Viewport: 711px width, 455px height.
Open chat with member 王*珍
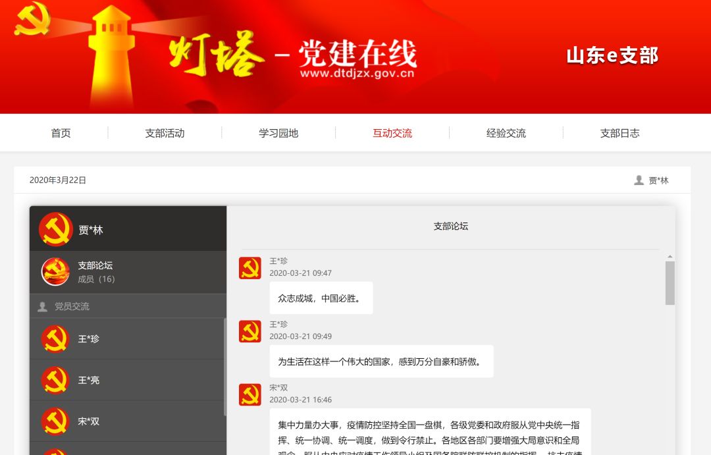(x=127, y=339)
